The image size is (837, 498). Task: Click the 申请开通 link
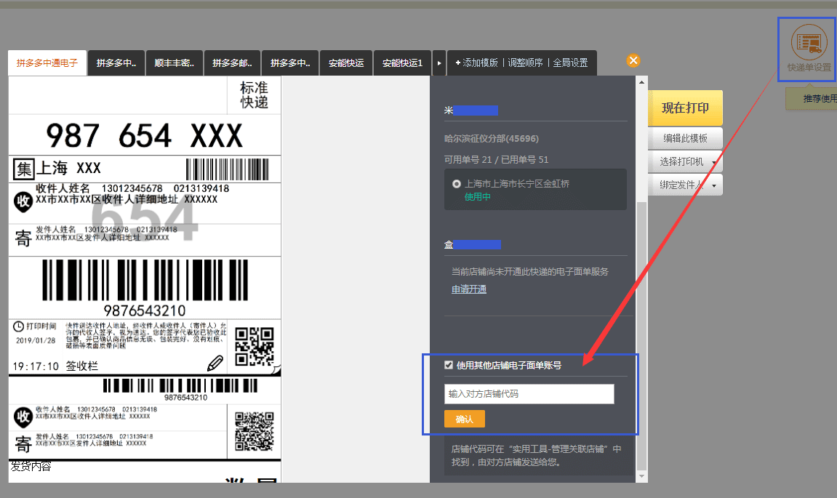[469, 289]
